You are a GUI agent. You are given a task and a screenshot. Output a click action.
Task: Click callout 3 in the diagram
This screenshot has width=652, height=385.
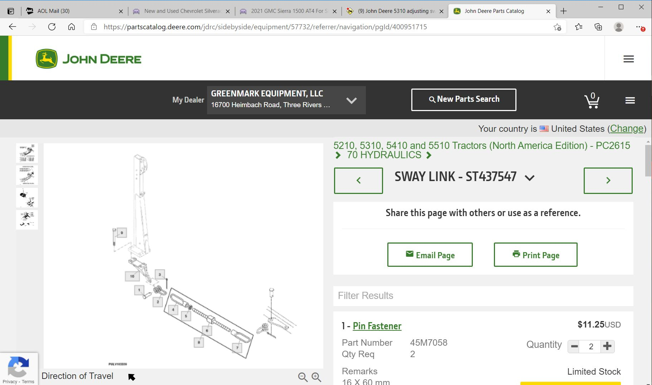tap(160, 275)
